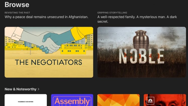The image size is (188, 106).
Task: Click the well-respected family description text
Action: 137,19
